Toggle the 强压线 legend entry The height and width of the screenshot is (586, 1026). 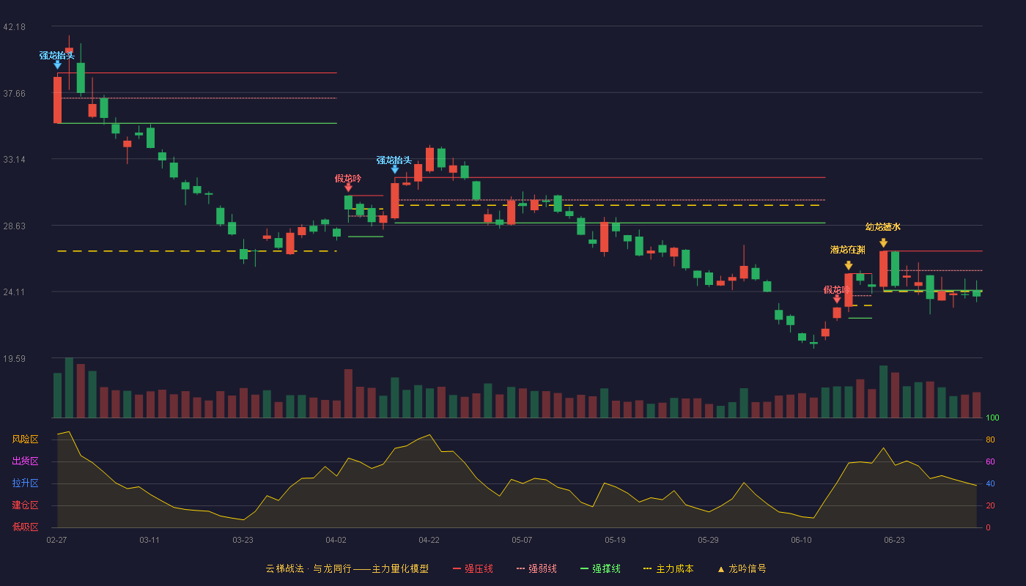473,568
